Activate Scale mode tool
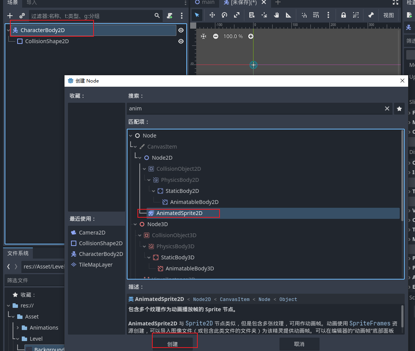415x351 pixels. pos(237,15)
